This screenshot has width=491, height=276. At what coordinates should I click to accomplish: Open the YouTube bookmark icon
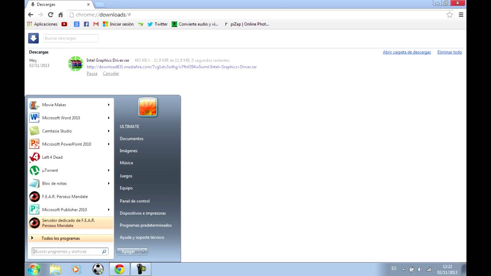64,24
